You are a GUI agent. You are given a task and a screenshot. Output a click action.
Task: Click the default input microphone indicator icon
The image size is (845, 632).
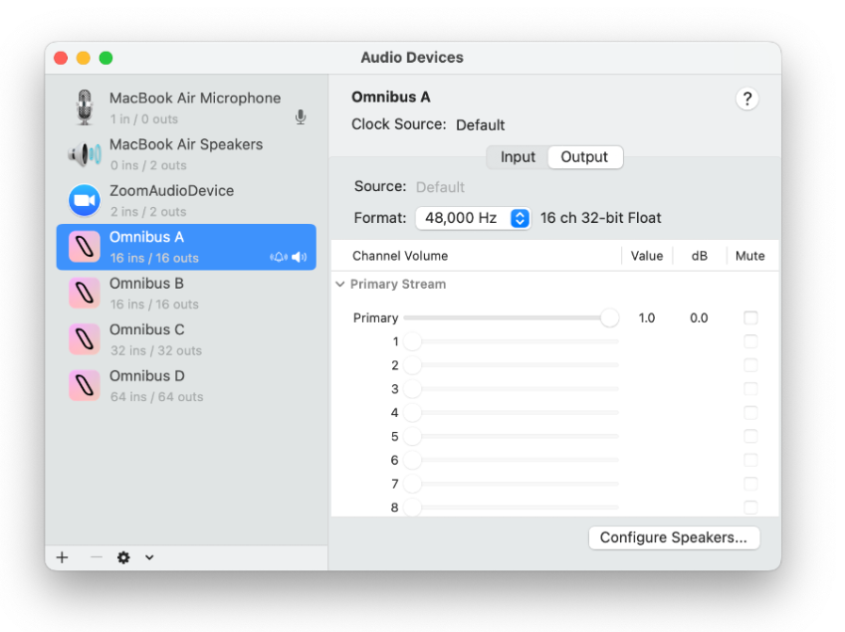click(301, 116)
